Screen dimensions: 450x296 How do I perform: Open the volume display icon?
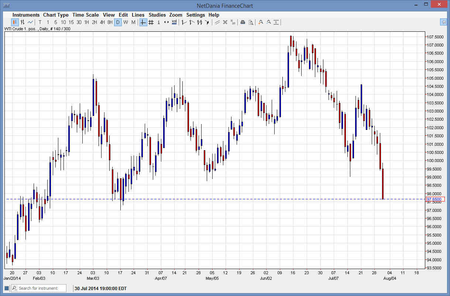tap(174, 22)
